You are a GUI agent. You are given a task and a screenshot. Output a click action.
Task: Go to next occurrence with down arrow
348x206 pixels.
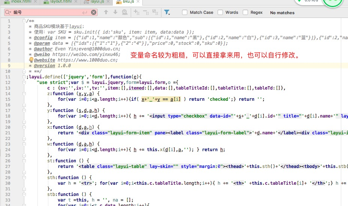click(x=115, y=12)
